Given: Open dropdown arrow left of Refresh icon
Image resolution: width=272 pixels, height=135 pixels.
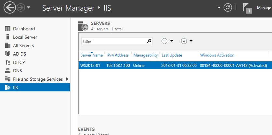Looking at the screenshot, I should point(219,8).
